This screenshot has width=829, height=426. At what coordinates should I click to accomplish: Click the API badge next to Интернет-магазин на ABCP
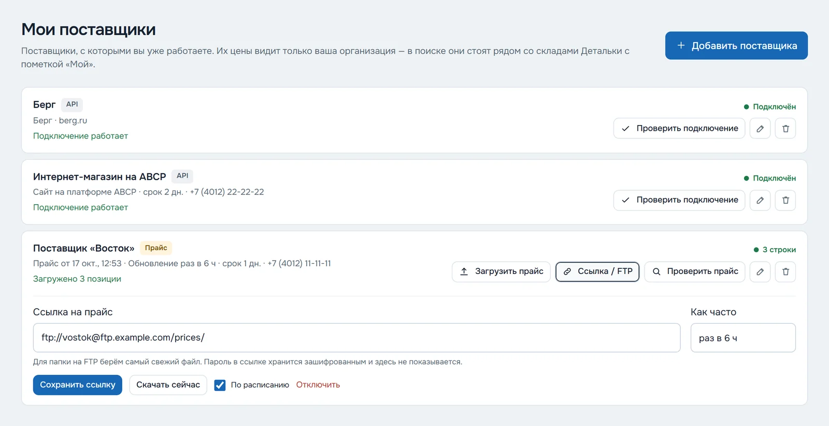tap(182, 176)
